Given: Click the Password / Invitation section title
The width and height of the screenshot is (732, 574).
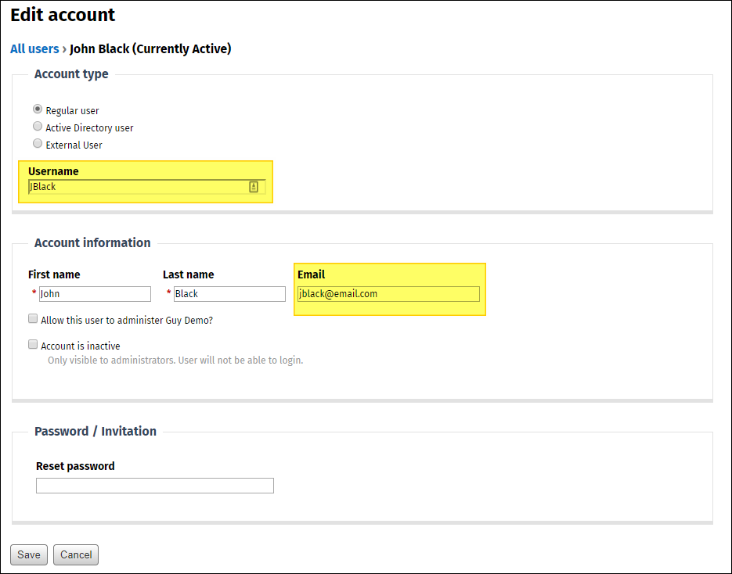Looking at the screenshot, I should [96, 432].
